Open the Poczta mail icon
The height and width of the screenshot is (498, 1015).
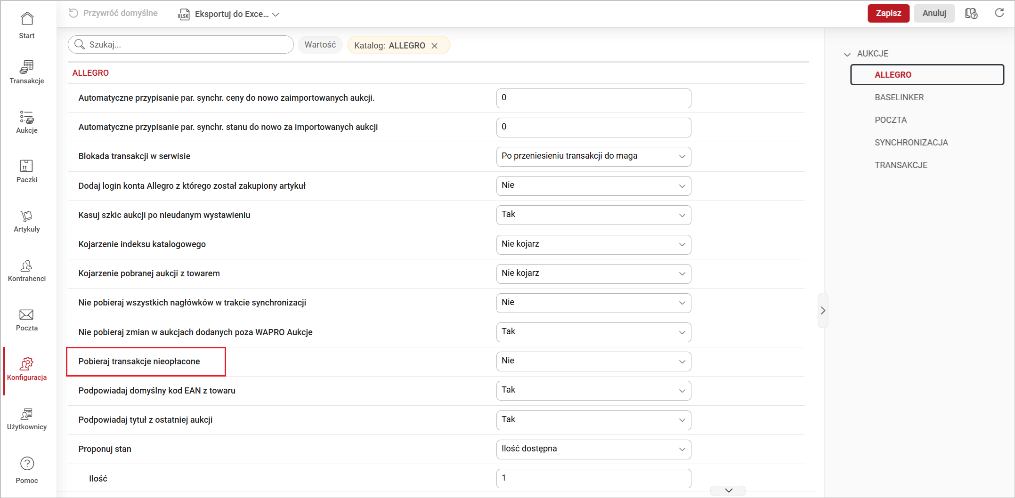tap(27, 315)
